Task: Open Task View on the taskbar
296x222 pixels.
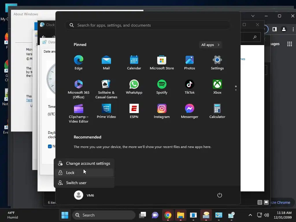Action: 143,215
